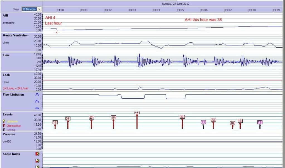
Task: Click the 04:09 time axis label
Action: [x=276, y=10]
